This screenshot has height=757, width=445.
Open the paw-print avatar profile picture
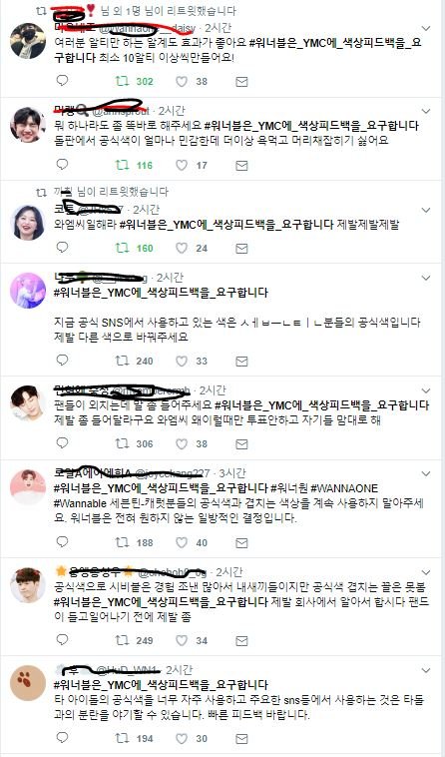[28, 683]
